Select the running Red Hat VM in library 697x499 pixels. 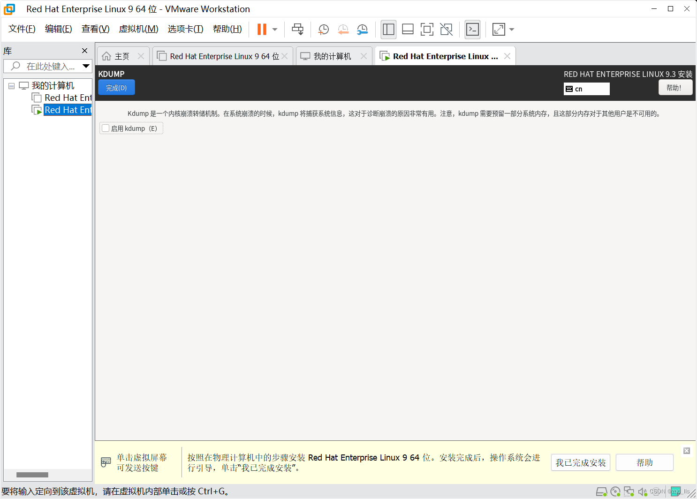(x=68, y=110)
